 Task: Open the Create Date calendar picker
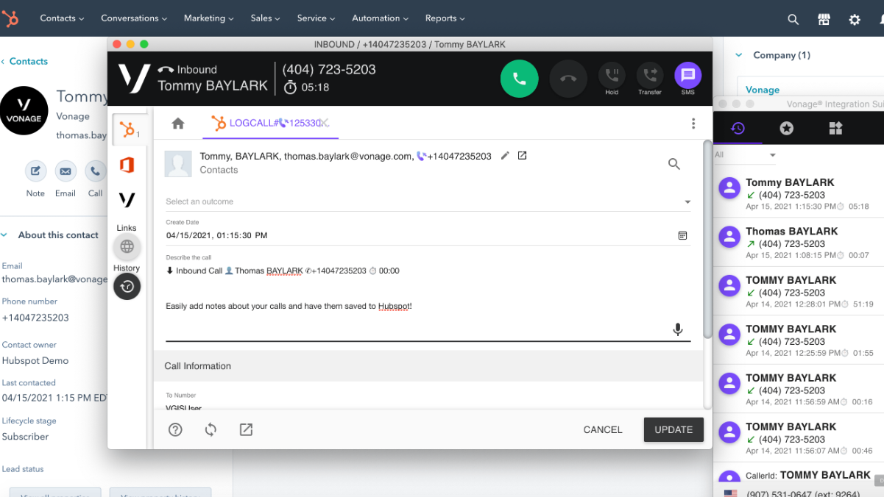coord(682,235)
